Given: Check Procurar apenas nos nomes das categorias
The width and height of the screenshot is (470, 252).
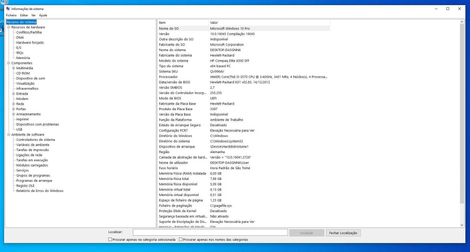Looking at the screenshot, I should pos(181,239).
